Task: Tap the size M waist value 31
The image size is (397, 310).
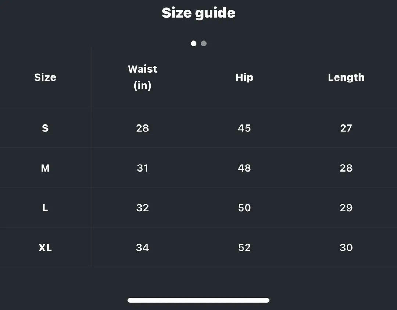Action: point(143,168)
